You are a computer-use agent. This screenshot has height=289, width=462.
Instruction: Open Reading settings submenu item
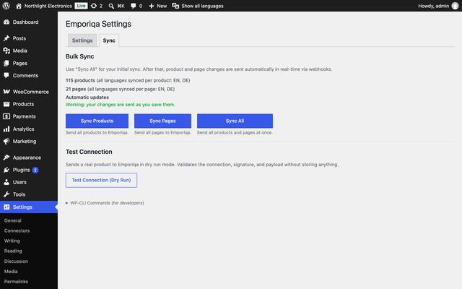(13, 251)
